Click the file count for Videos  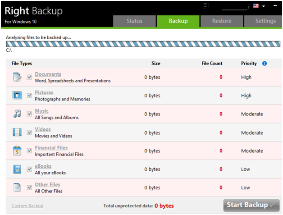click(221, 133)
